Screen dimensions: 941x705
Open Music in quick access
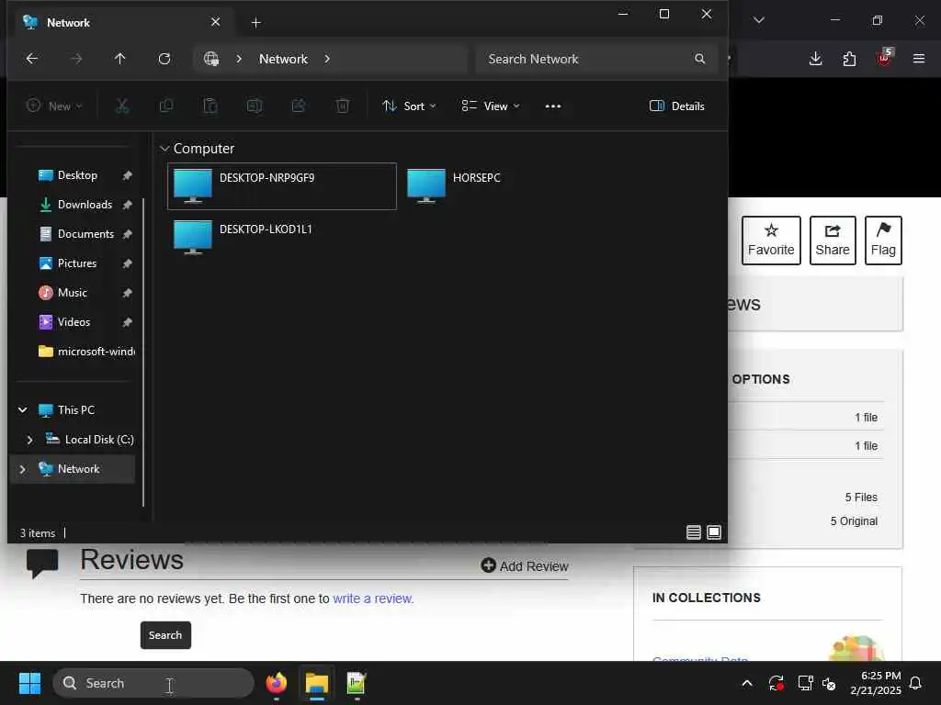tap(72, 293)
